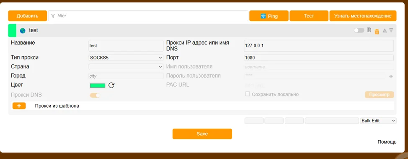The image size is (408, 159).
Task: Click the Порт field showing 1080
Action: (319, 58)
